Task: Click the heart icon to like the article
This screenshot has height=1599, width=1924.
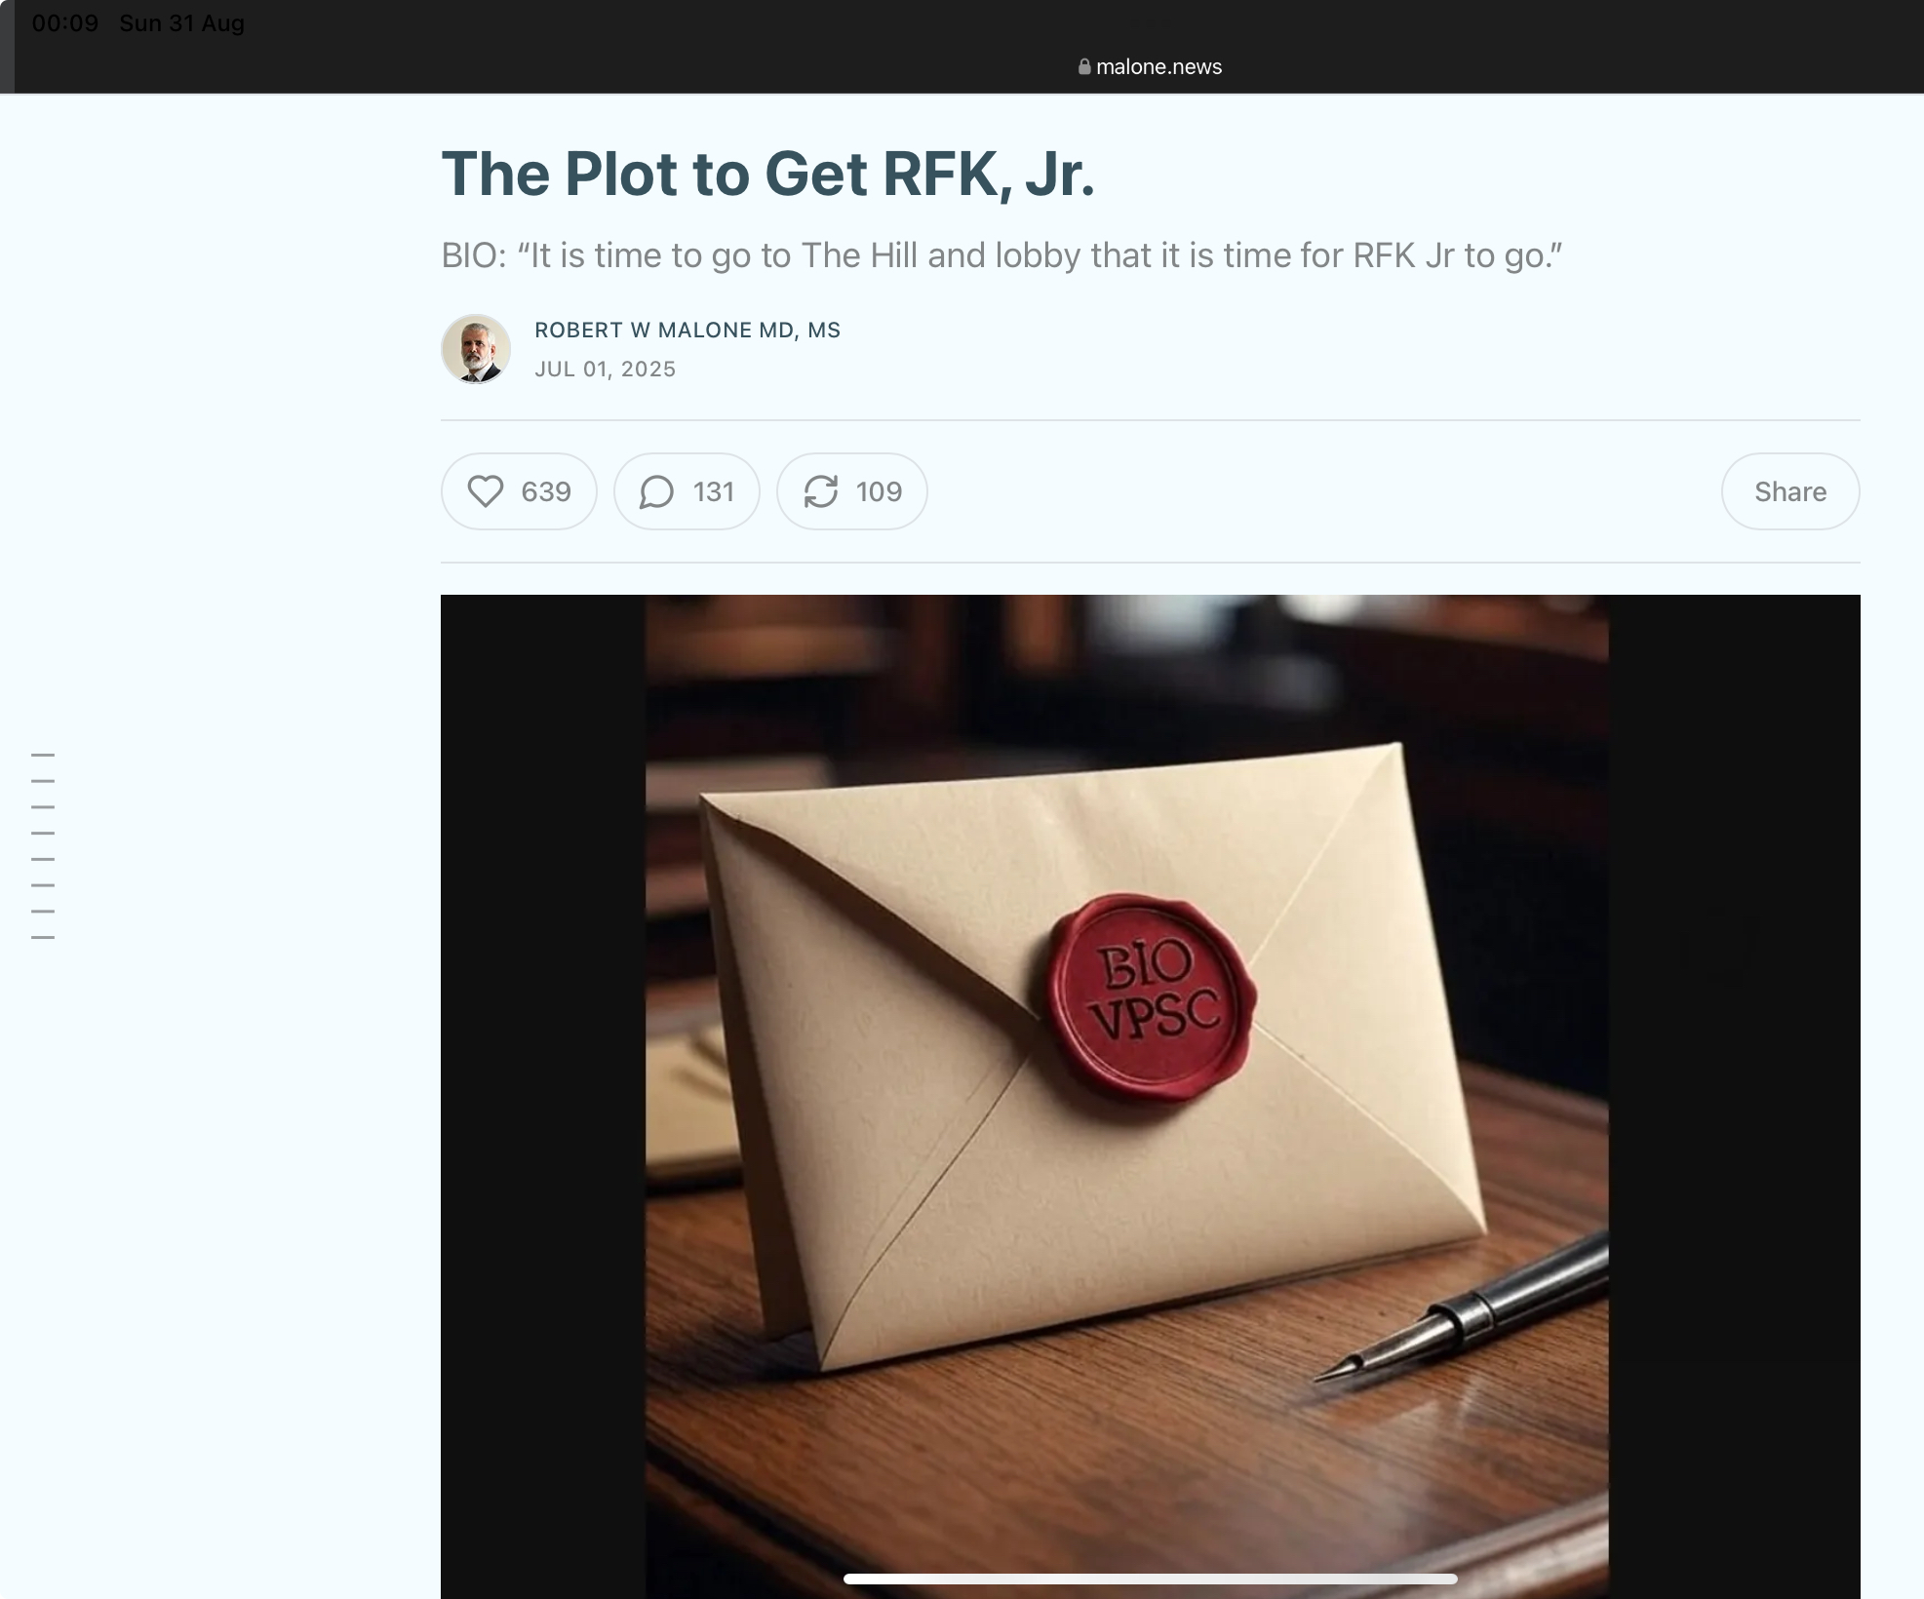Action: tap(486, 491)
